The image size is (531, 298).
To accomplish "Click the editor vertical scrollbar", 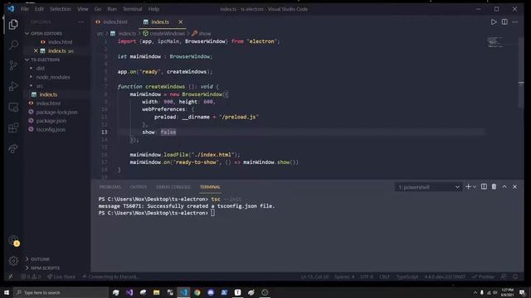I will click(x=521, y=73).
